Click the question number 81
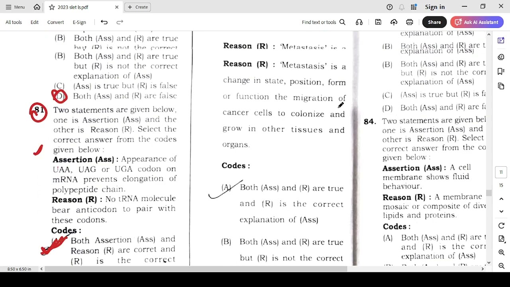 (39, 109)
